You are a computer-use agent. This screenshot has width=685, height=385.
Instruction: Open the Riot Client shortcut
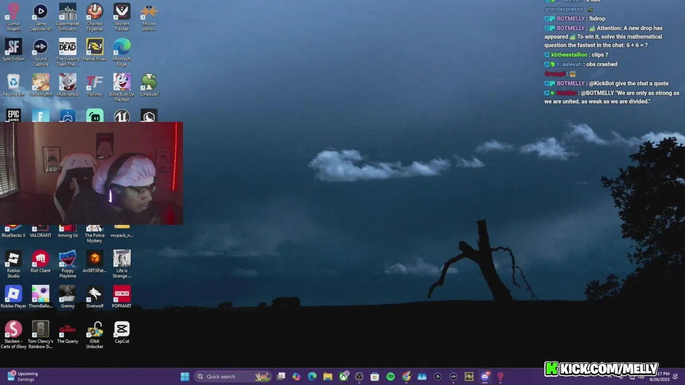pos(41,261)
